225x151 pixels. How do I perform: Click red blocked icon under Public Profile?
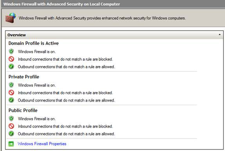coord(11,126)
